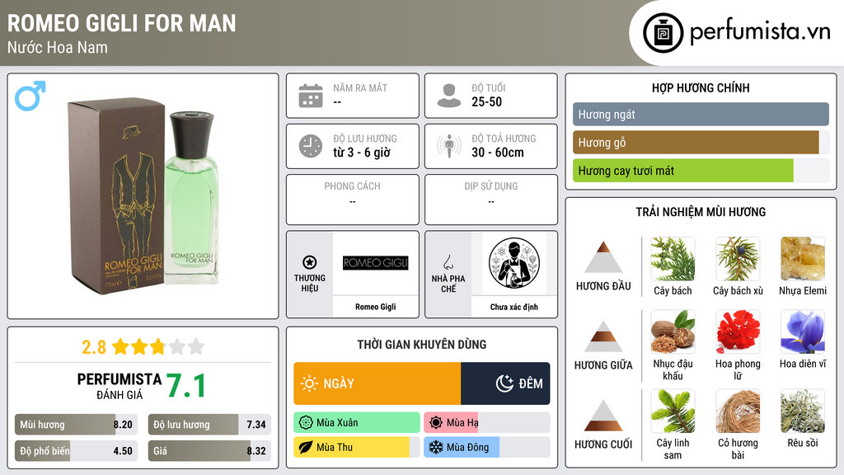844x475 pixels.
Task: Select the Nhựa Elemi note image
Action: [803, 259]
